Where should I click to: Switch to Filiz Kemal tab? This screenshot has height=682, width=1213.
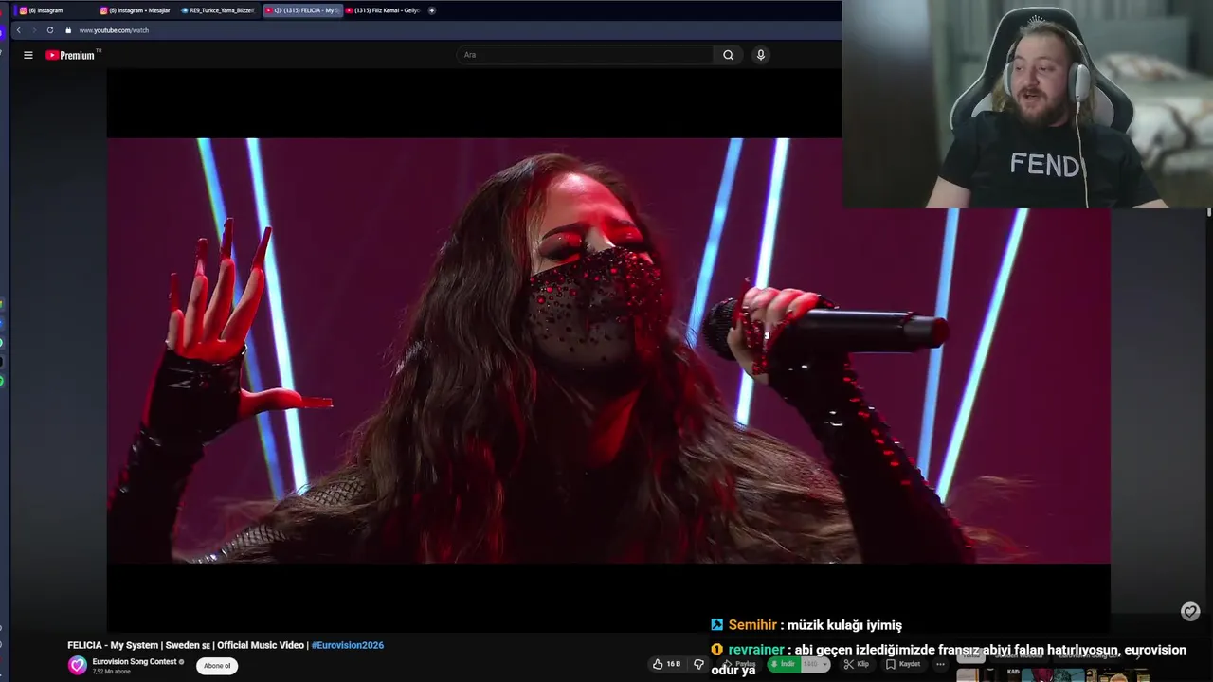[x=383, y=10]
